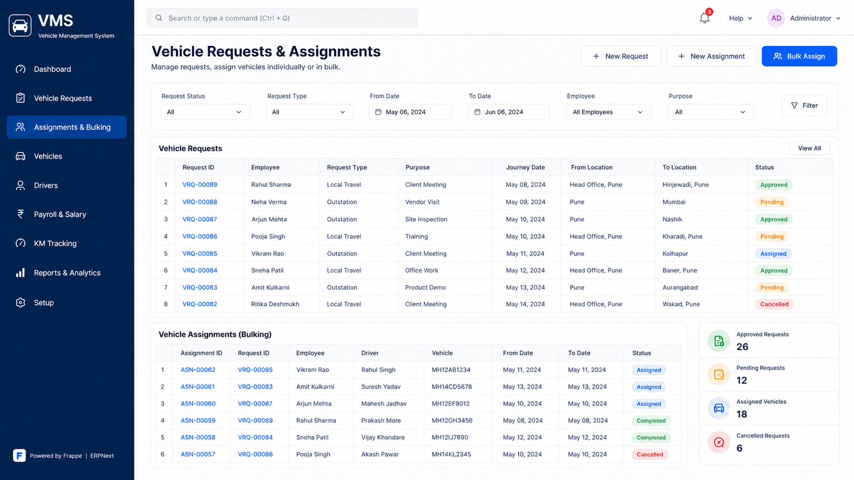Open the From Date picker field

click(410, 112)
